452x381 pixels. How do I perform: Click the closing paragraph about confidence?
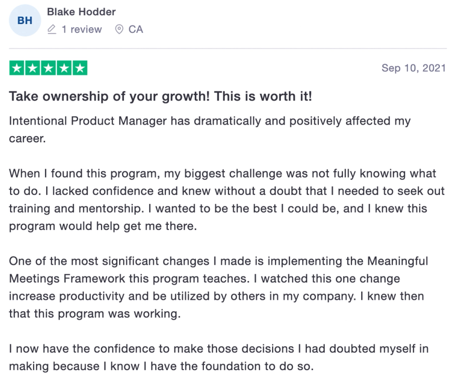point(216,357)
